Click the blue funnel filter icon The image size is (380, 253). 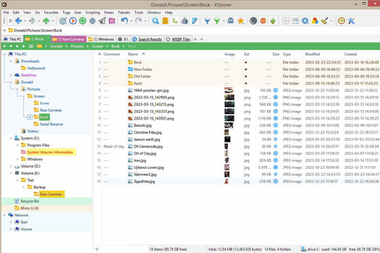[207, 21]
